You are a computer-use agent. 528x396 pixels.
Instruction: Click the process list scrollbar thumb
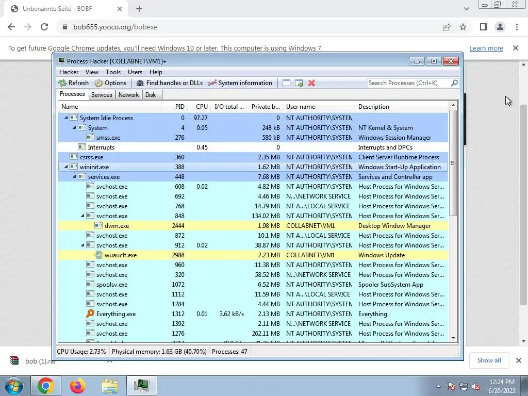(x=453, y=162)
